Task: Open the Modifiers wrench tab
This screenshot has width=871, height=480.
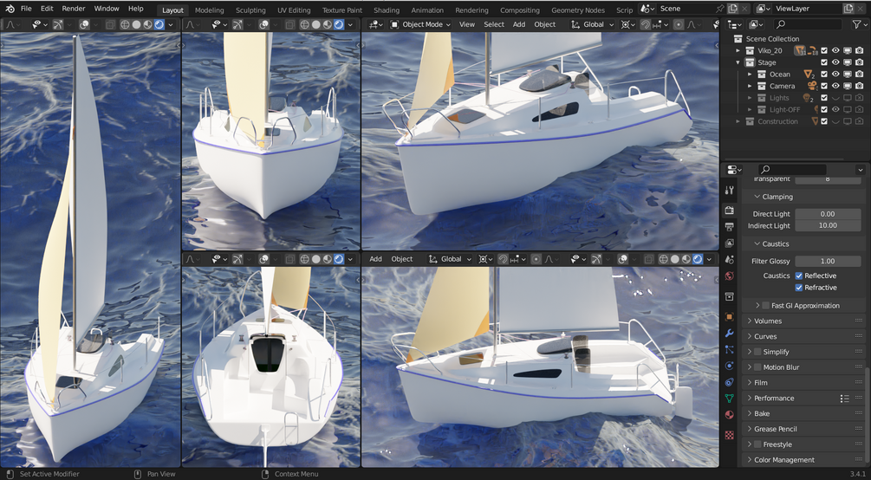Action: [x=730, y=334]
